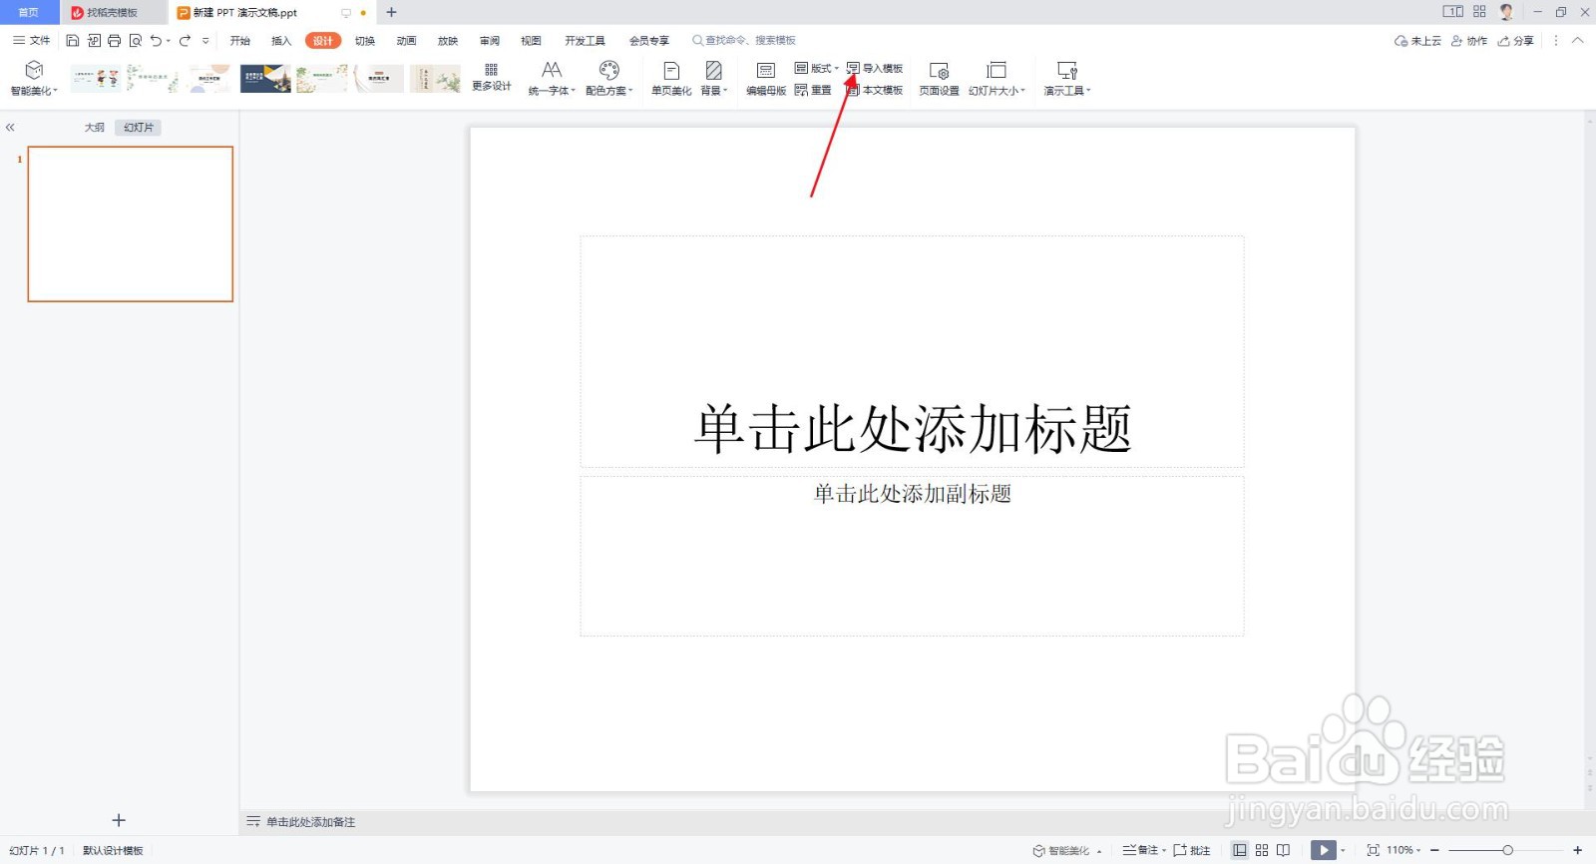Screen dimensions: 1596x864
Task: Switch to slide sorter view icon
Action: 1262,850
